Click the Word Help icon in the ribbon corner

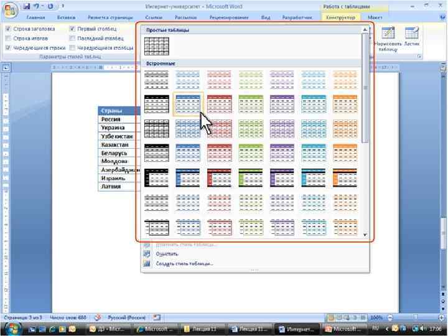coord(443,17)
